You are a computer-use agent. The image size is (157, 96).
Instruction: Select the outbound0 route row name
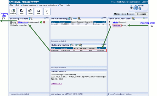(x=55, y=50)
